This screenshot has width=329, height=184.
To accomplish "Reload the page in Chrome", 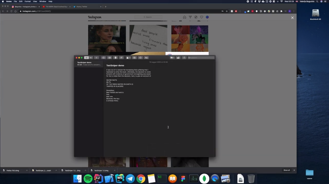I will 11,11.
